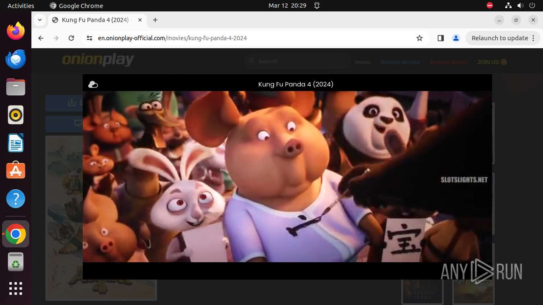Open the Files manager in dock
Image resolution: width=543 pixels, height=305 pixels.
[16, 87]
